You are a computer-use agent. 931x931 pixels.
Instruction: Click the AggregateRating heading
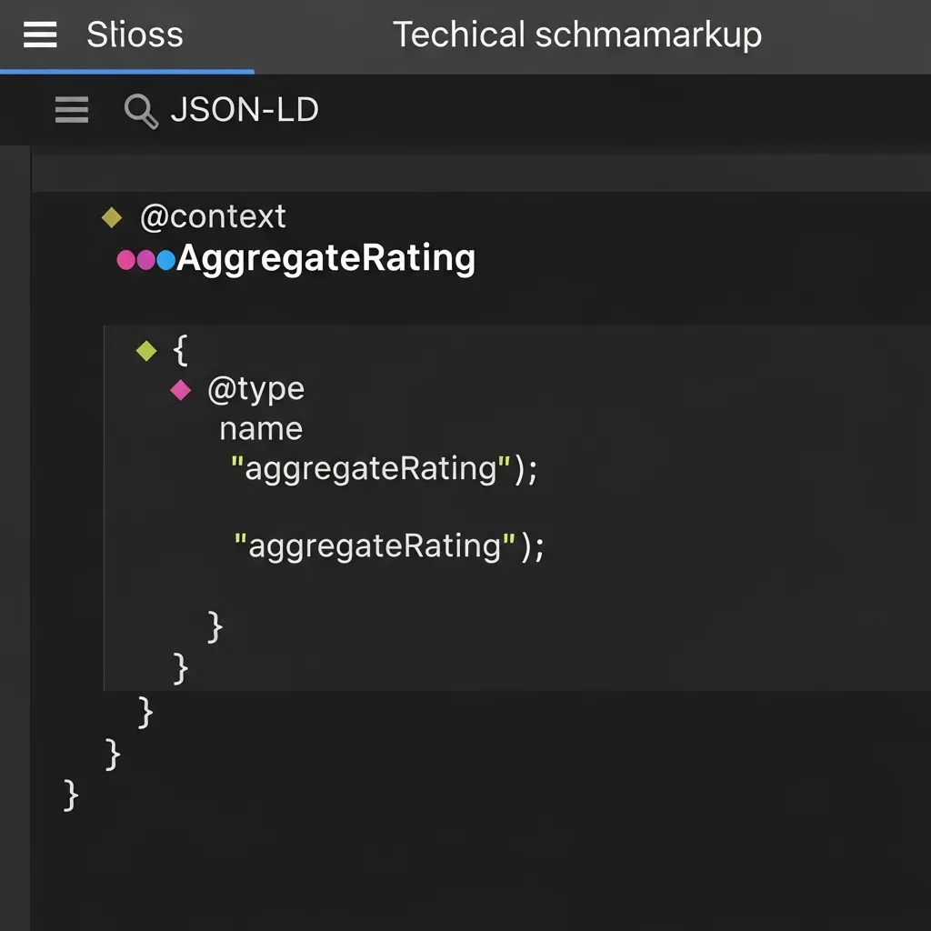pos(325,258)
